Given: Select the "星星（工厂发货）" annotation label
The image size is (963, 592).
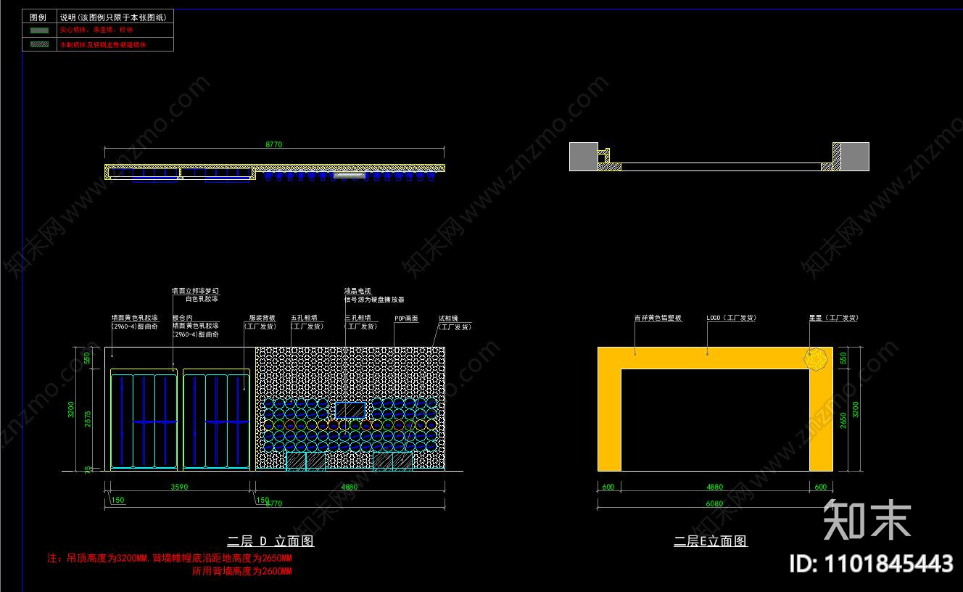Looking at the screenshot, I should [x=834, y=318].
